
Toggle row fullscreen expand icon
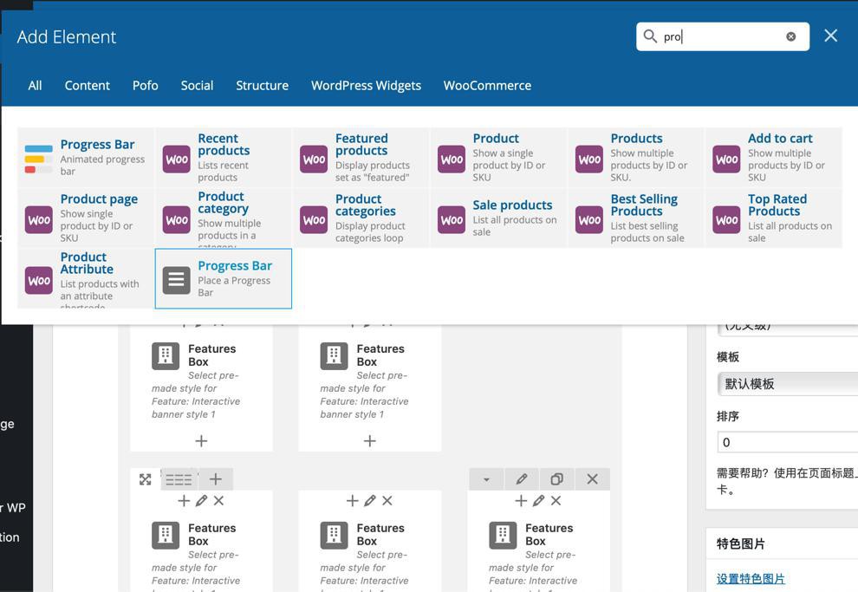click(x=145, y=479)
